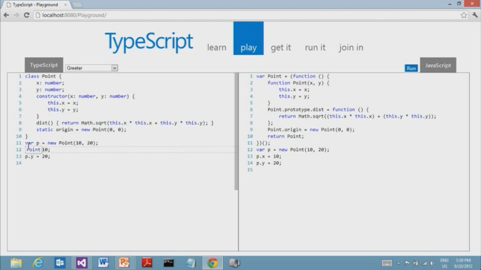
Task: Expand the Greeter sample dropdown
Action: click(91, 68)
